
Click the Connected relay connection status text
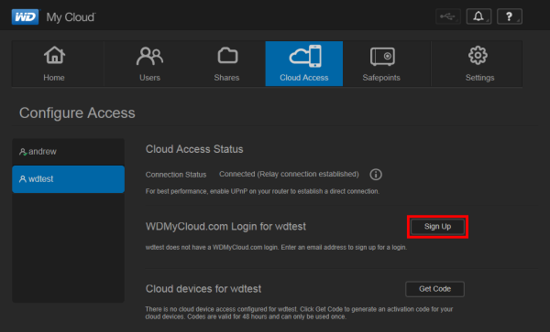(289, 174)
